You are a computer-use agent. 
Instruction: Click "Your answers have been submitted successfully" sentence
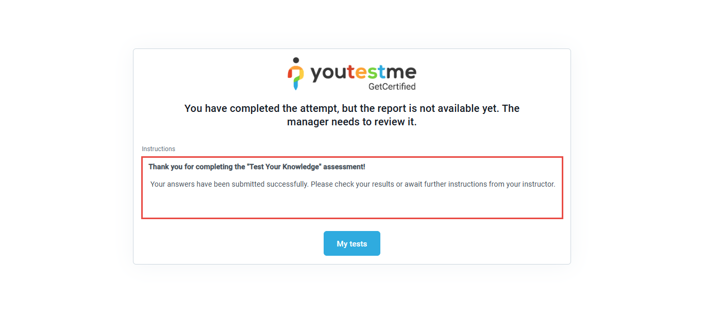(x=229, y=184)
